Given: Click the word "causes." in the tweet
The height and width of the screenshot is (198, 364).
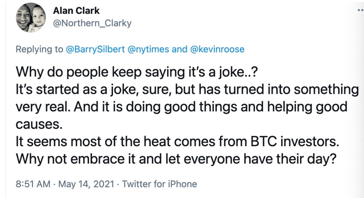Looking at the screenshot, I should point(39,125).
